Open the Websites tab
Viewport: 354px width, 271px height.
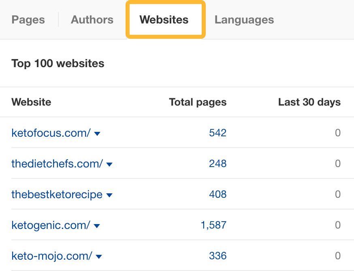164,19
